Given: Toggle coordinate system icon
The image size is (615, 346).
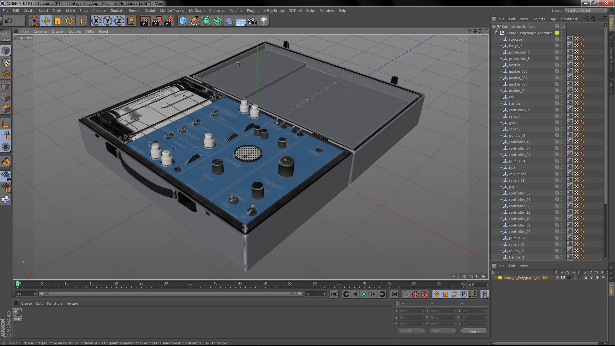Looking at the screenshot, I should pos(131,21).
